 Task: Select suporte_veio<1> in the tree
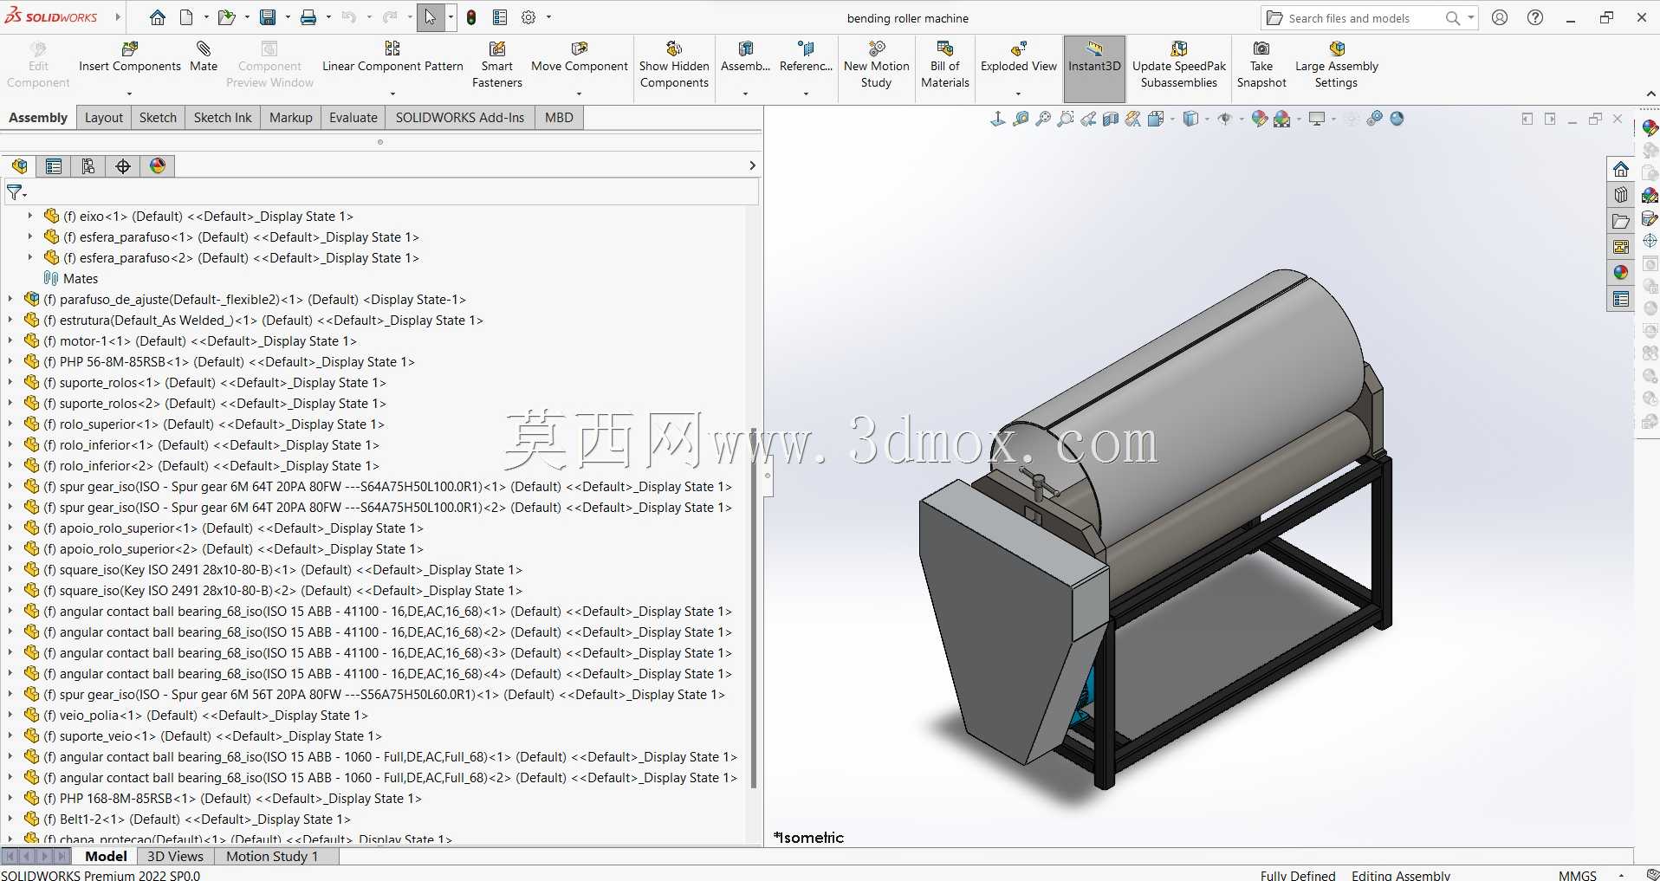point(211,735)
